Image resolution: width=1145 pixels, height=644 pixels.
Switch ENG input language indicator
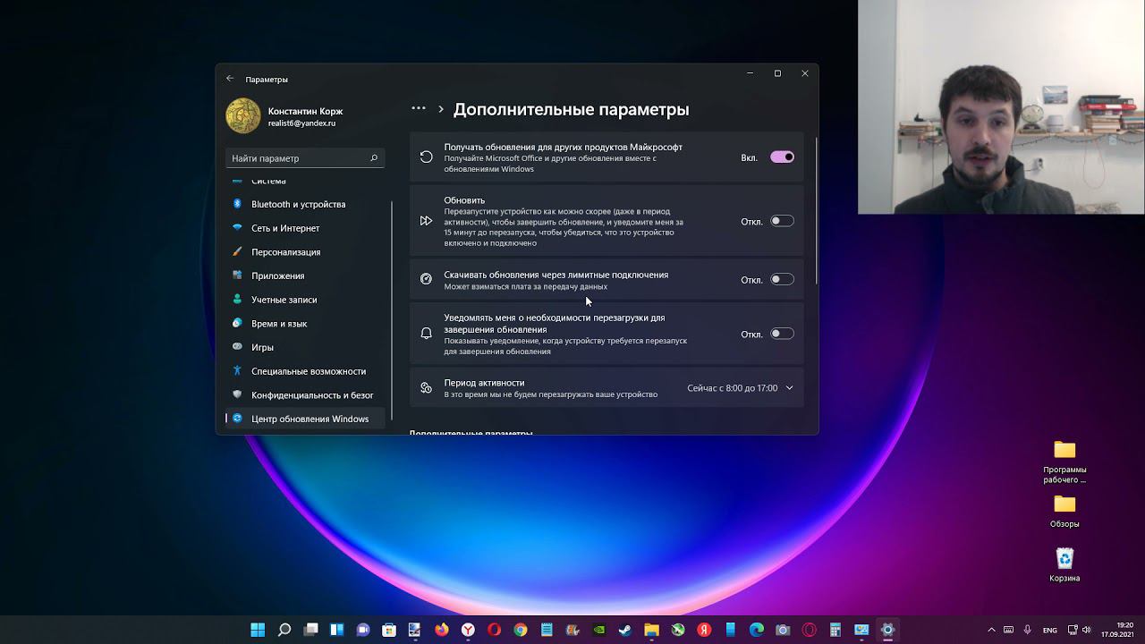coord(1050,630)
